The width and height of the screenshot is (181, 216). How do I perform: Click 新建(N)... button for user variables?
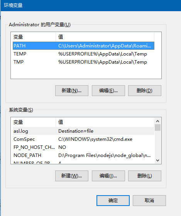(x=72, y=91)
